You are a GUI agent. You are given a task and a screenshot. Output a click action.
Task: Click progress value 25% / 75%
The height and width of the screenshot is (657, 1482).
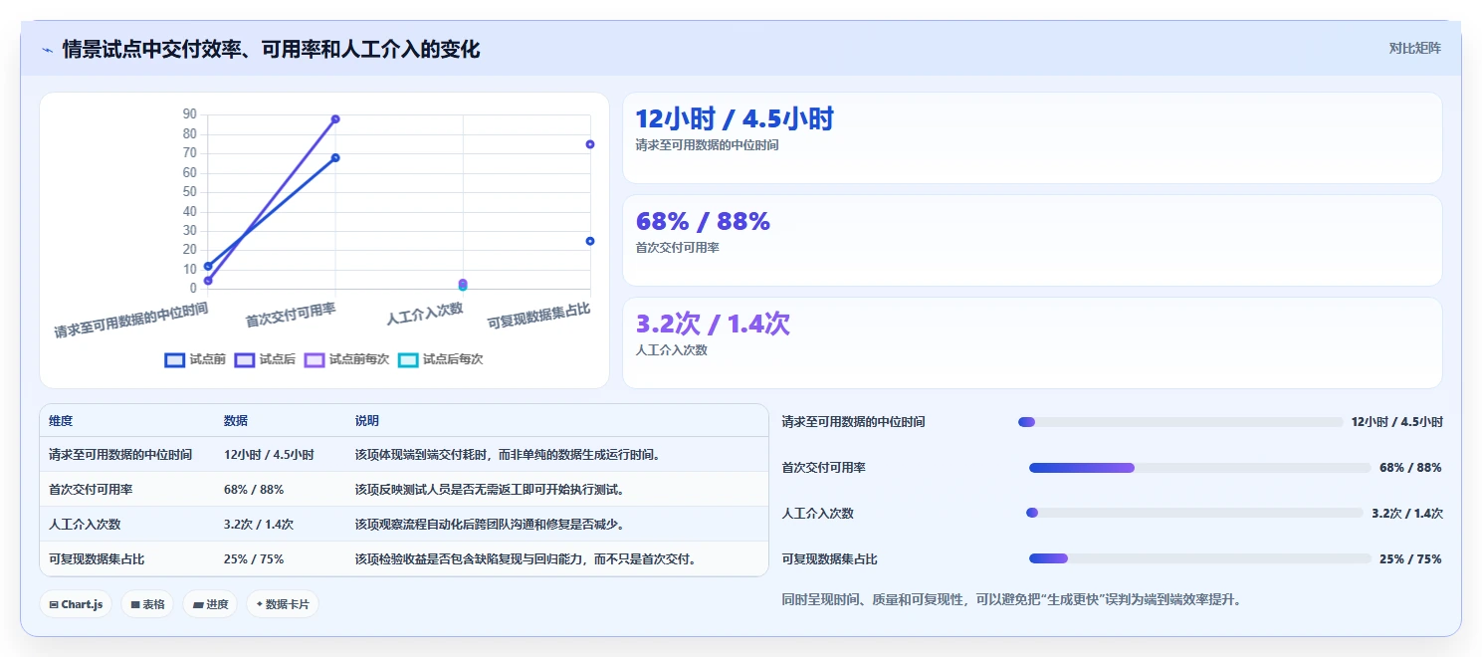click(1410, 558)
